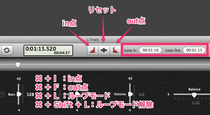Click loud speaker icon above Volume slider
210x115 pixels.
130,78
